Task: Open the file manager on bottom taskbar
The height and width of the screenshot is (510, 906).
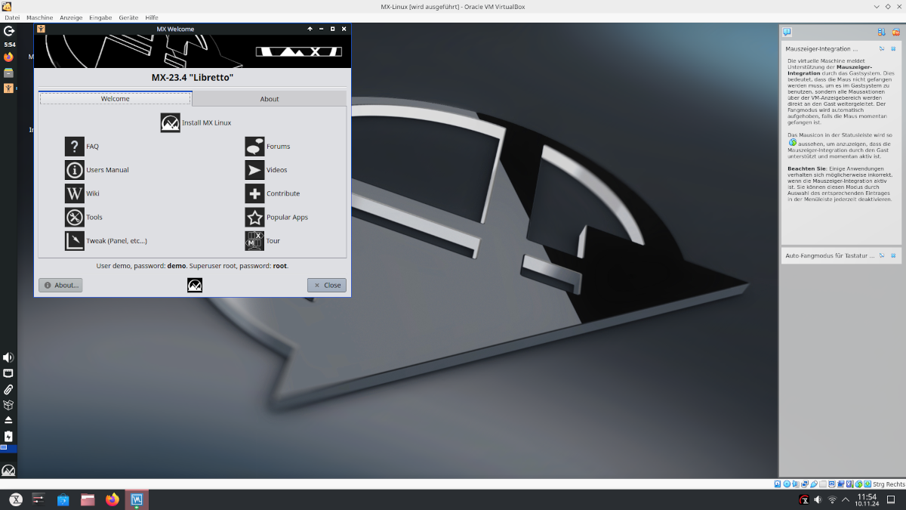Action: 88,499
